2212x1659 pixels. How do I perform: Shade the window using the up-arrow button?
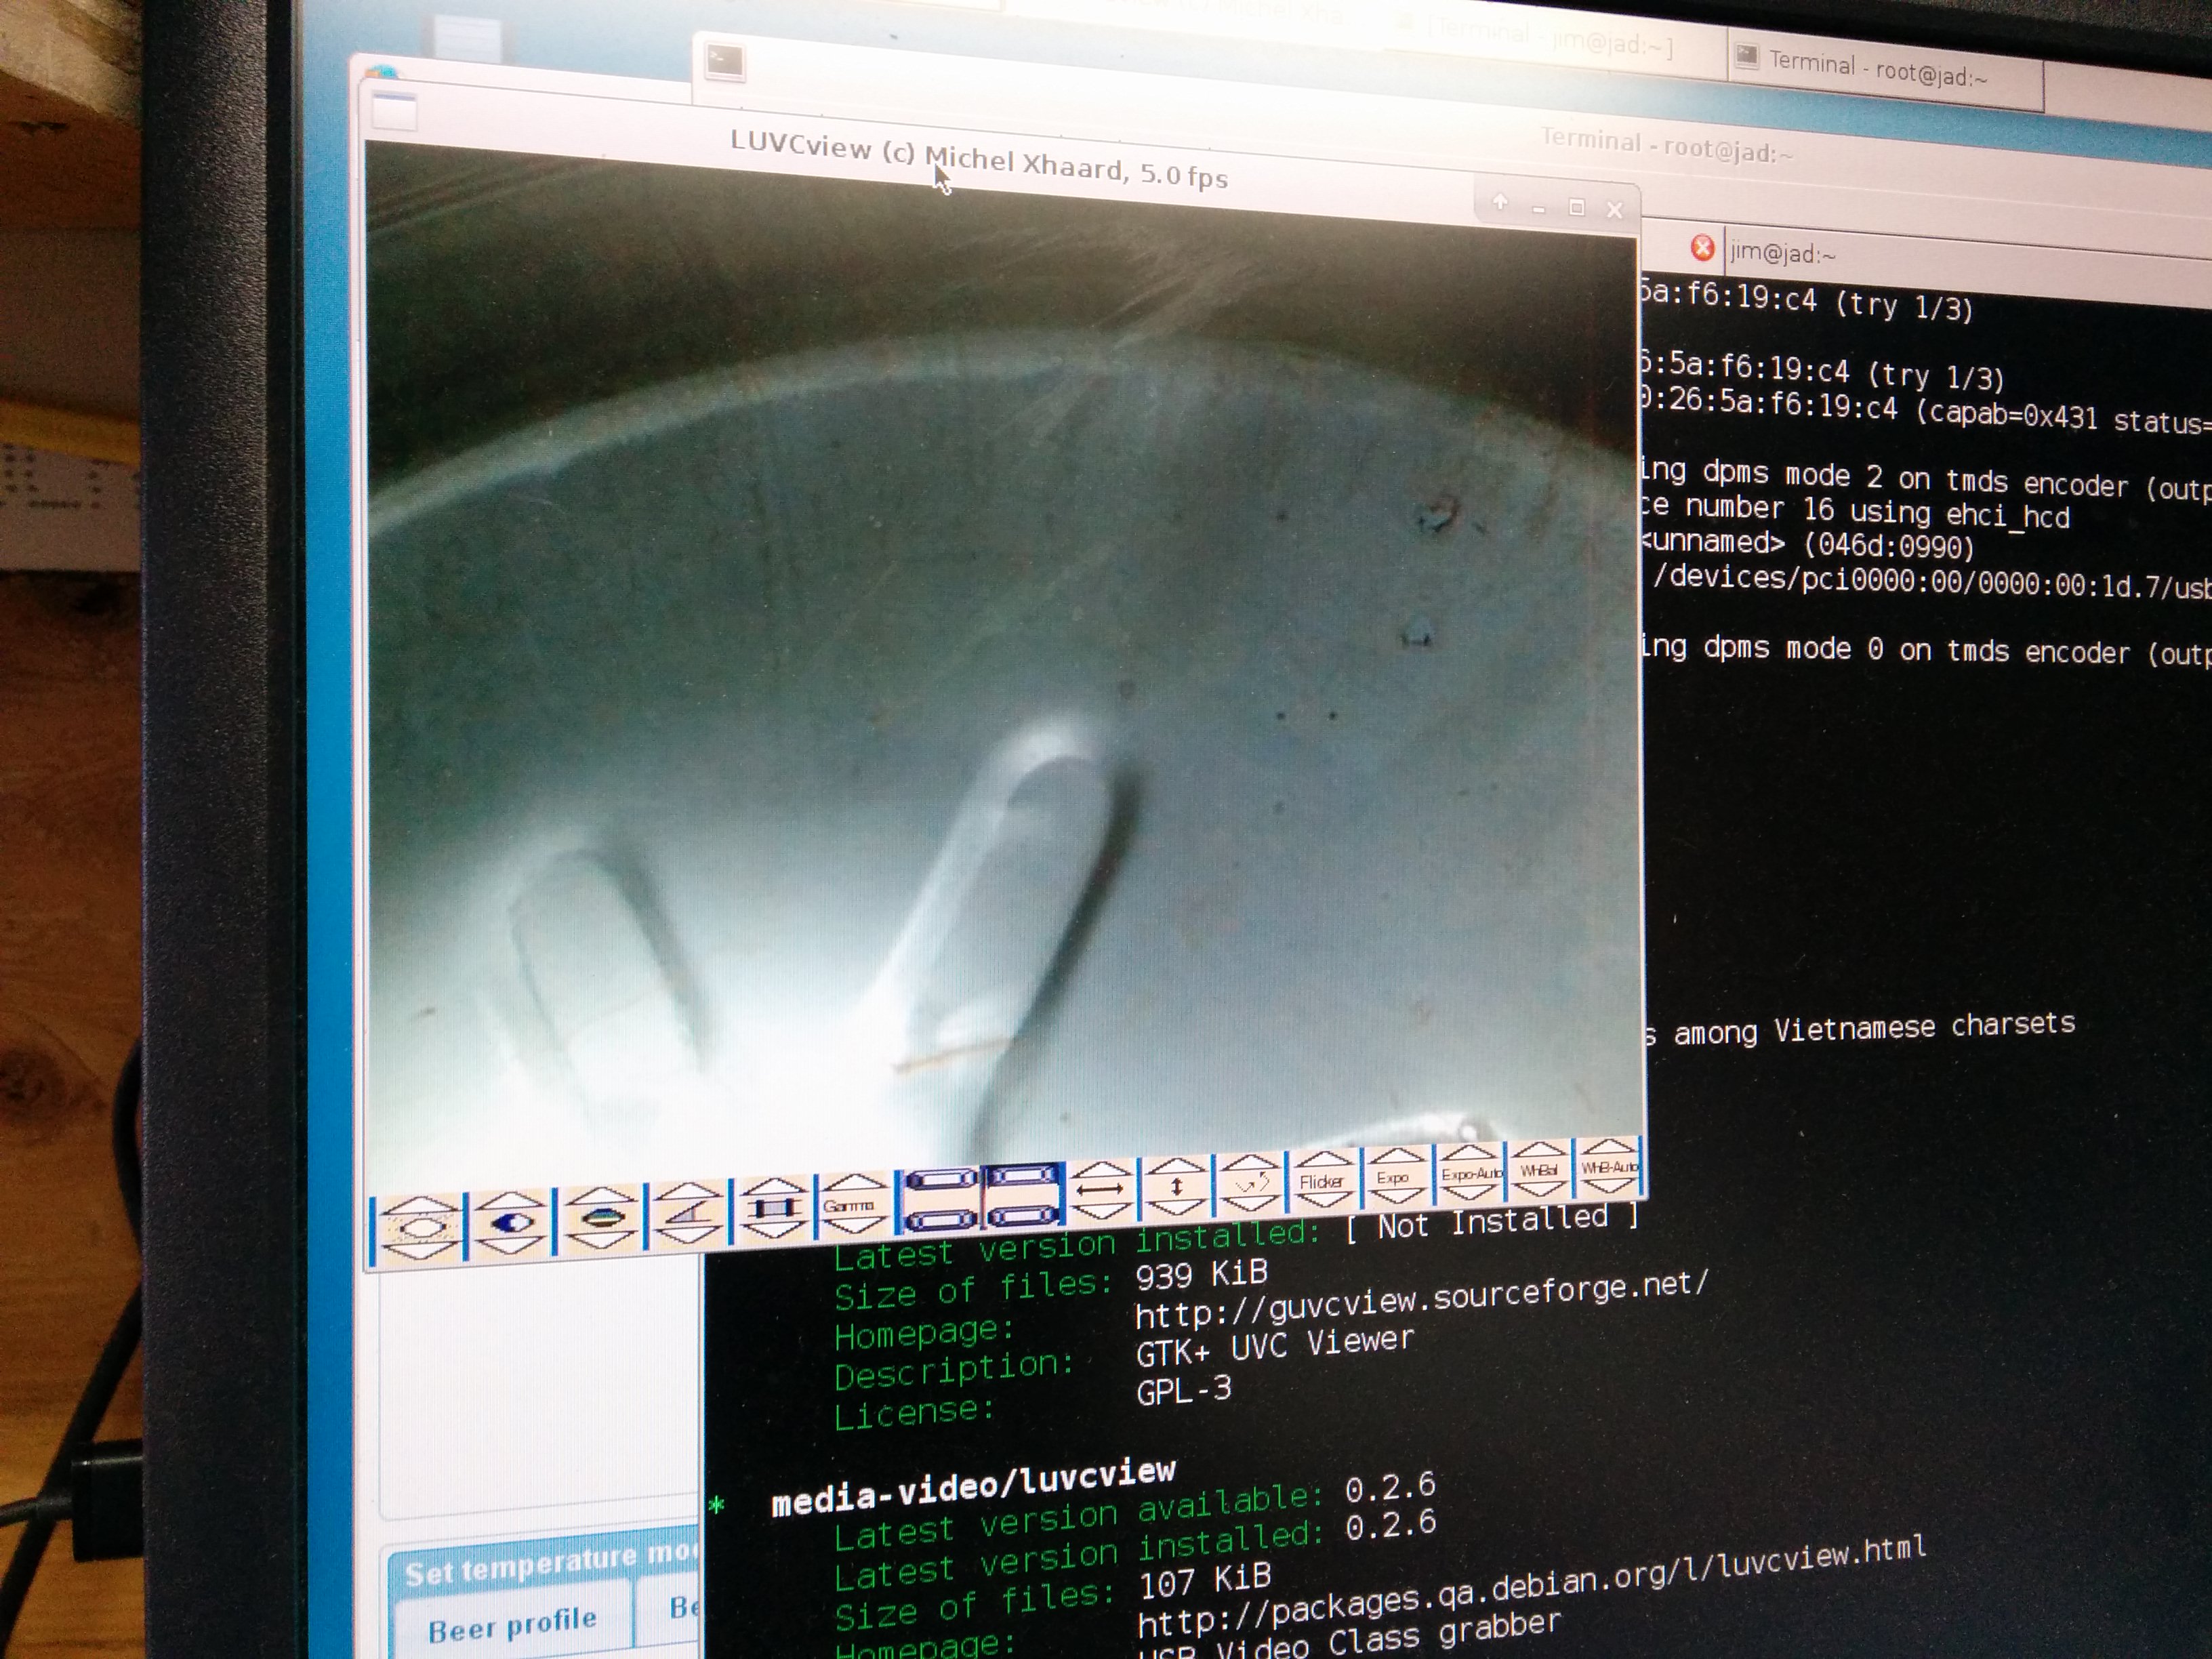[1499, 203]
